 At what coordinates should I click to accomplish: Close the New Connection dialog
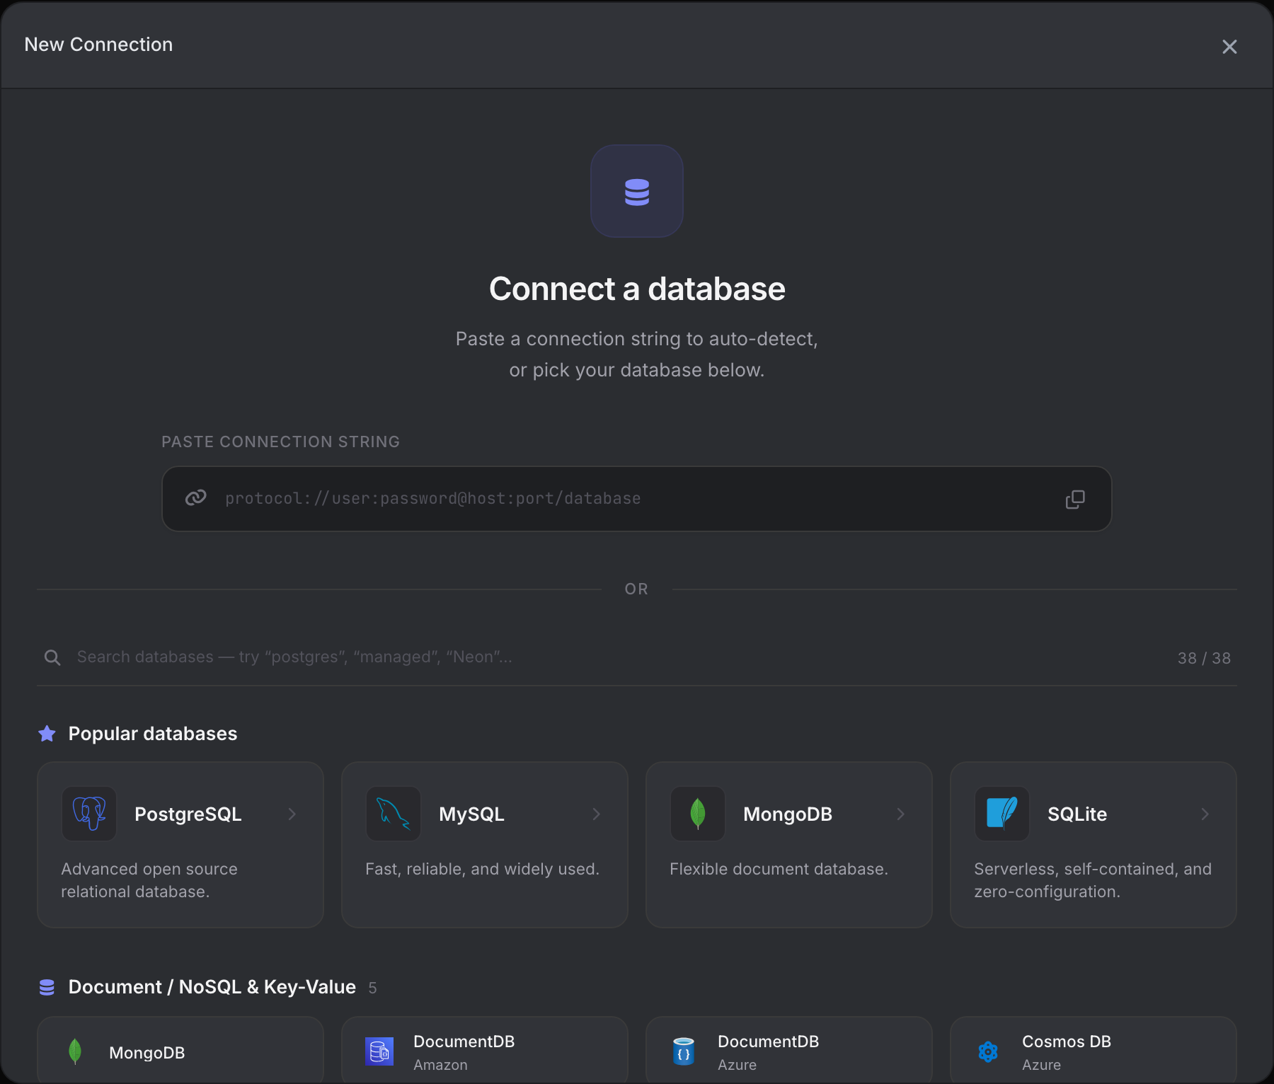[1229, 47]
